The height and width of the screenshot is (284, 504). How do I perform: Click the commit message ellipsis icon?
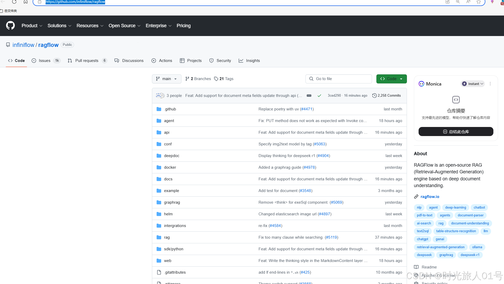point(309,96)
